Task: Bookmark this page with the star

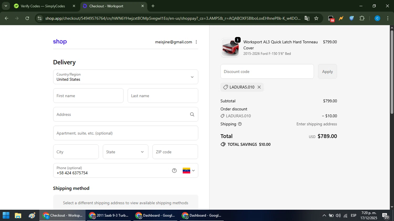Action: 316,18
